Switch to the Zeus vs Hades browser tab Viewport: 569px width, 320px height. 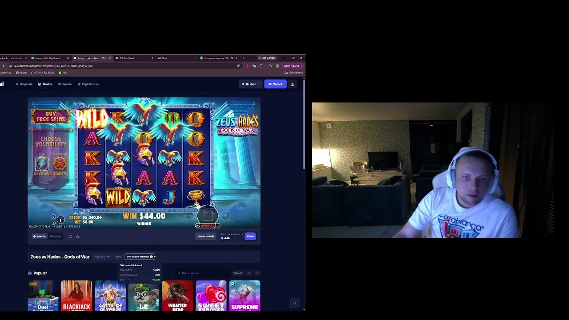(92, 58)
